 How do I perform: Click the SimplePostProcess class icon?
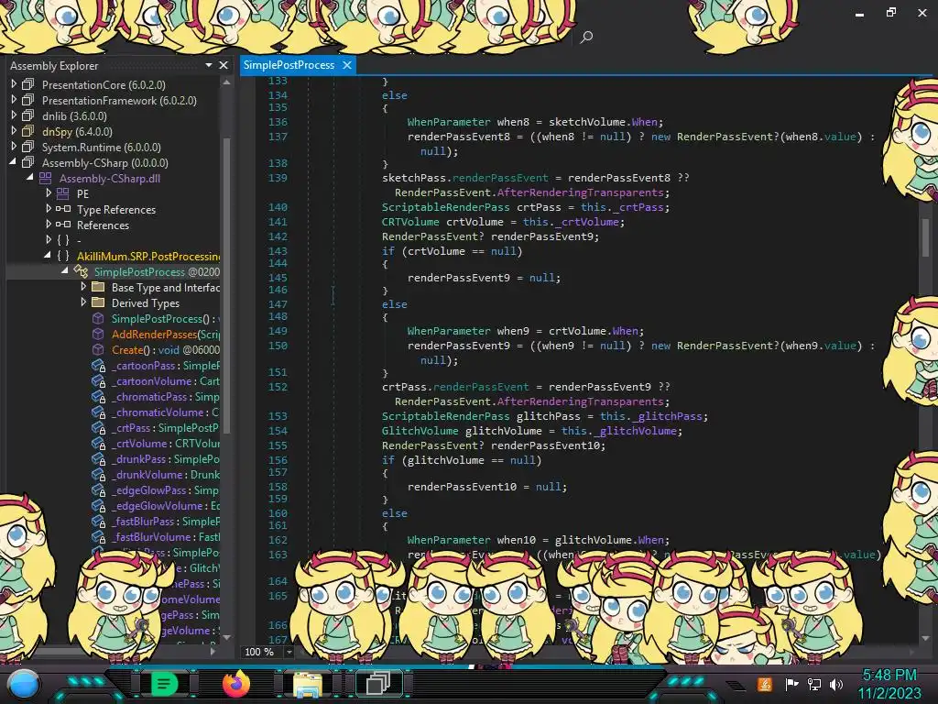click(x=81, y=271)
